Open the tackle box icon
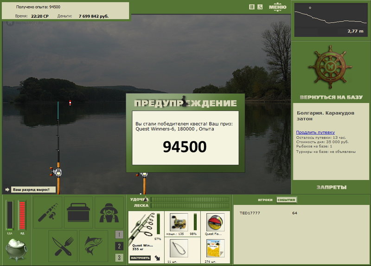 click(x=78, y=212)
